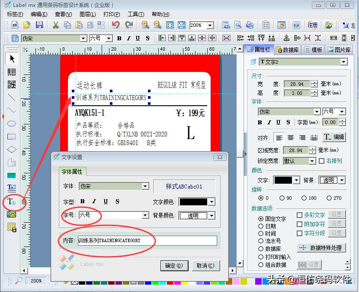Select the rectangle drawing tool
Viewport: 359px width, 292px height.
(12, 137)
